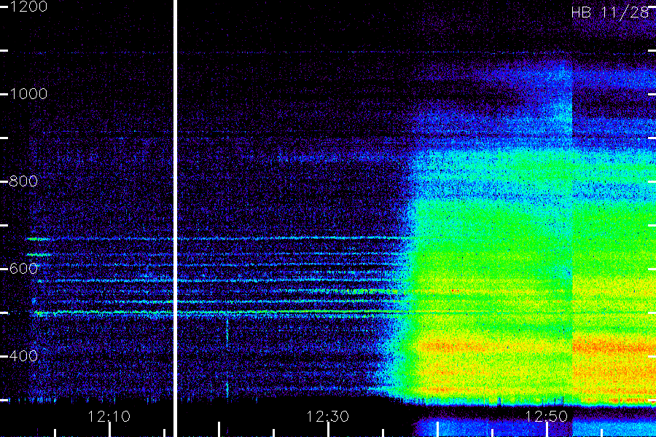Click the 12:10 time axis label
This screenshot has height=437, width=656.
pos(109,417)
